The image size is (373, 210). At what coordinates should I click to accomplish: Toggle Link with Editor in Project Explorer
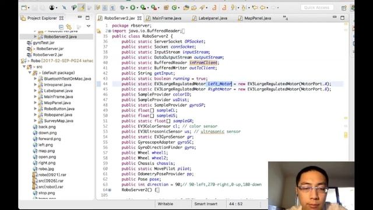point(69,27)
